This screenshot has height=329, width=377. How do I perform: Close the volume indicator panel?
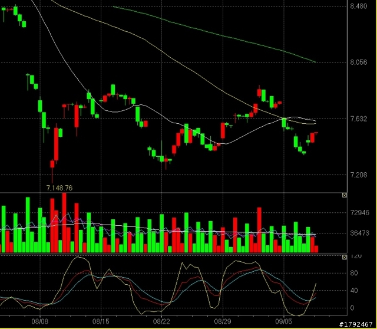point(344,195)
